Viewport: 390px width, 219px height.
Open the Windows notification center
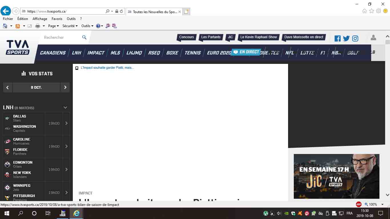(x=381, y=213)
